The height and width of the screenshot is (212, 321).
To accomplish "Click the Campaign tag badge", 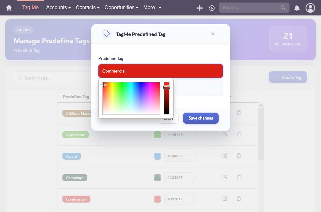I will pos(75,178).
